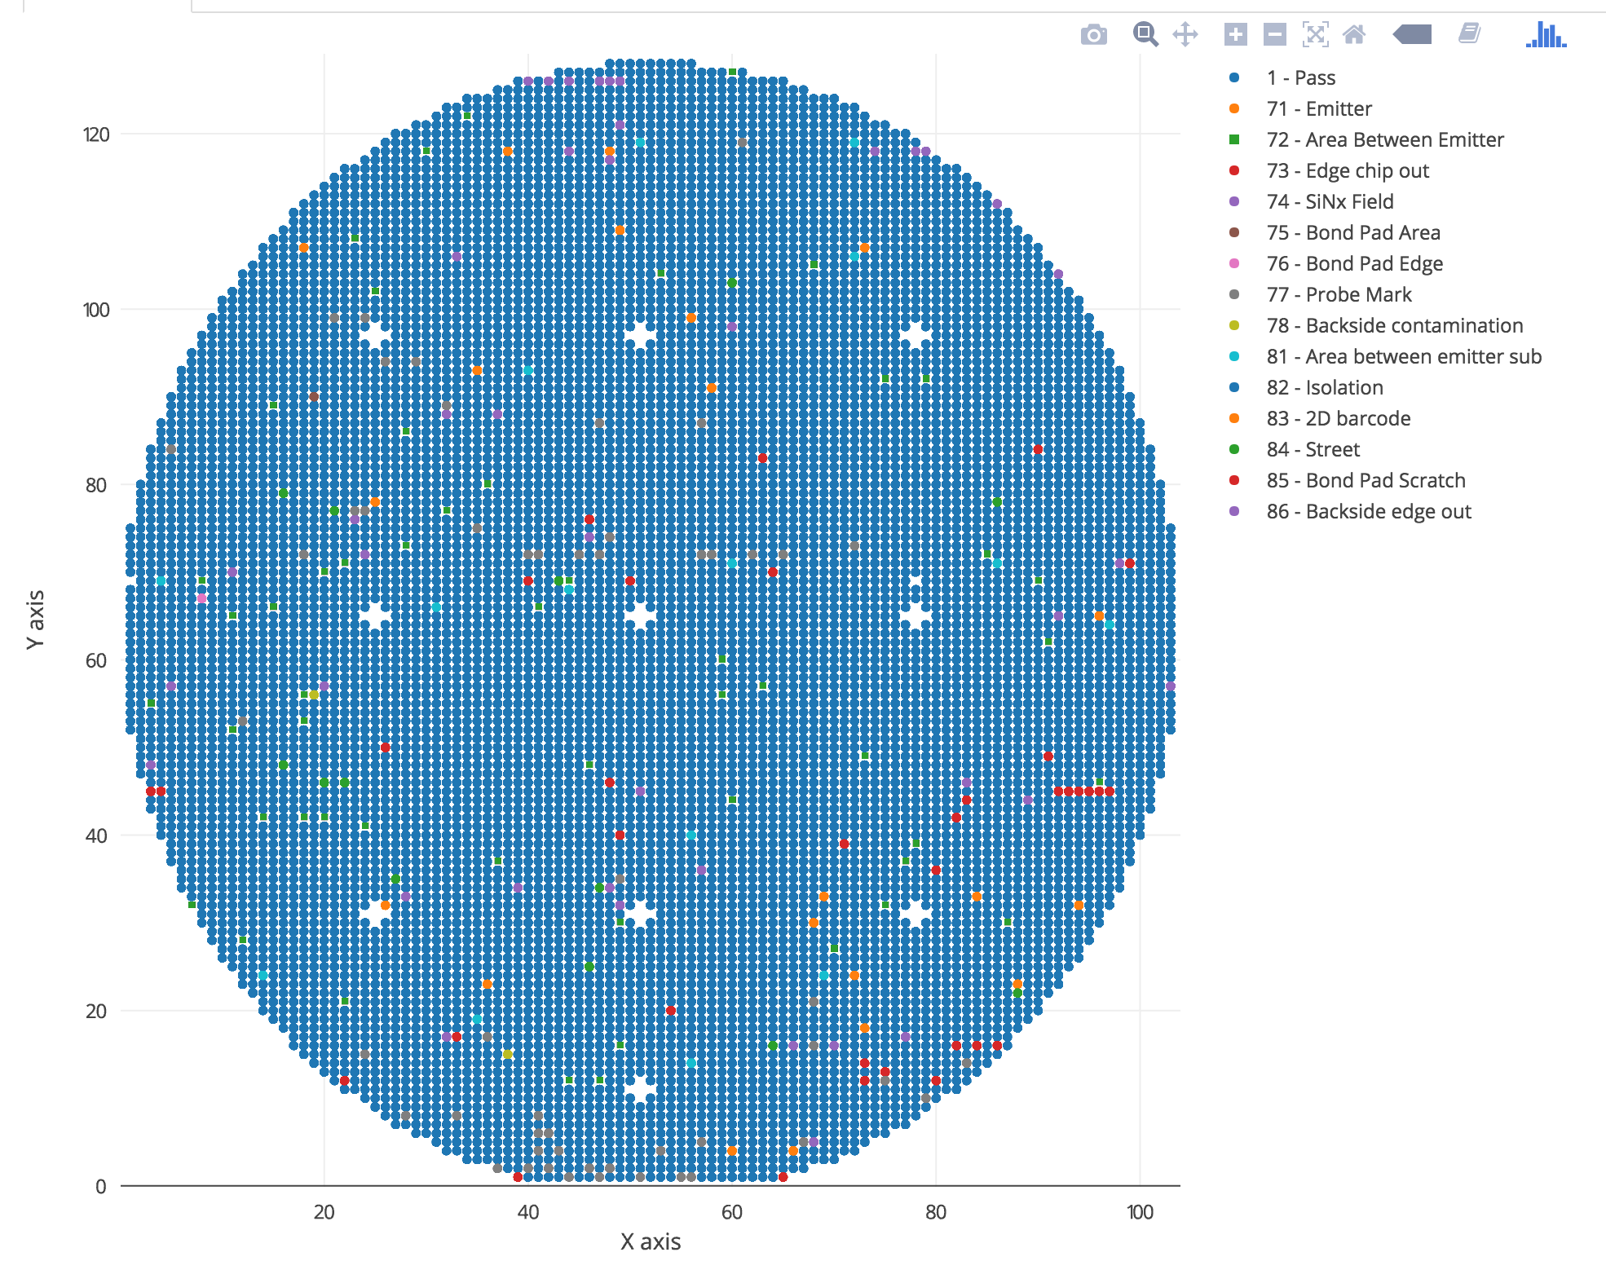Hide '76 - Bond Pad Edge' trace

point(1335,263)
